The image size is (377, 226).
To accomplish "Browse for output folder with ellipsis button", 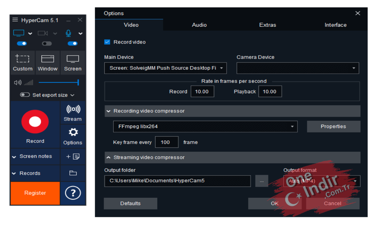I will pos(262,181).
